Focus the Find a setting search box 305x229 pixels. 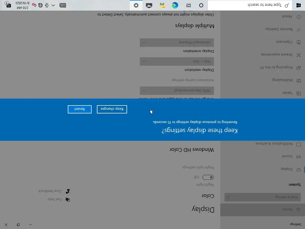pyautogui.click(x=262, y=197)
